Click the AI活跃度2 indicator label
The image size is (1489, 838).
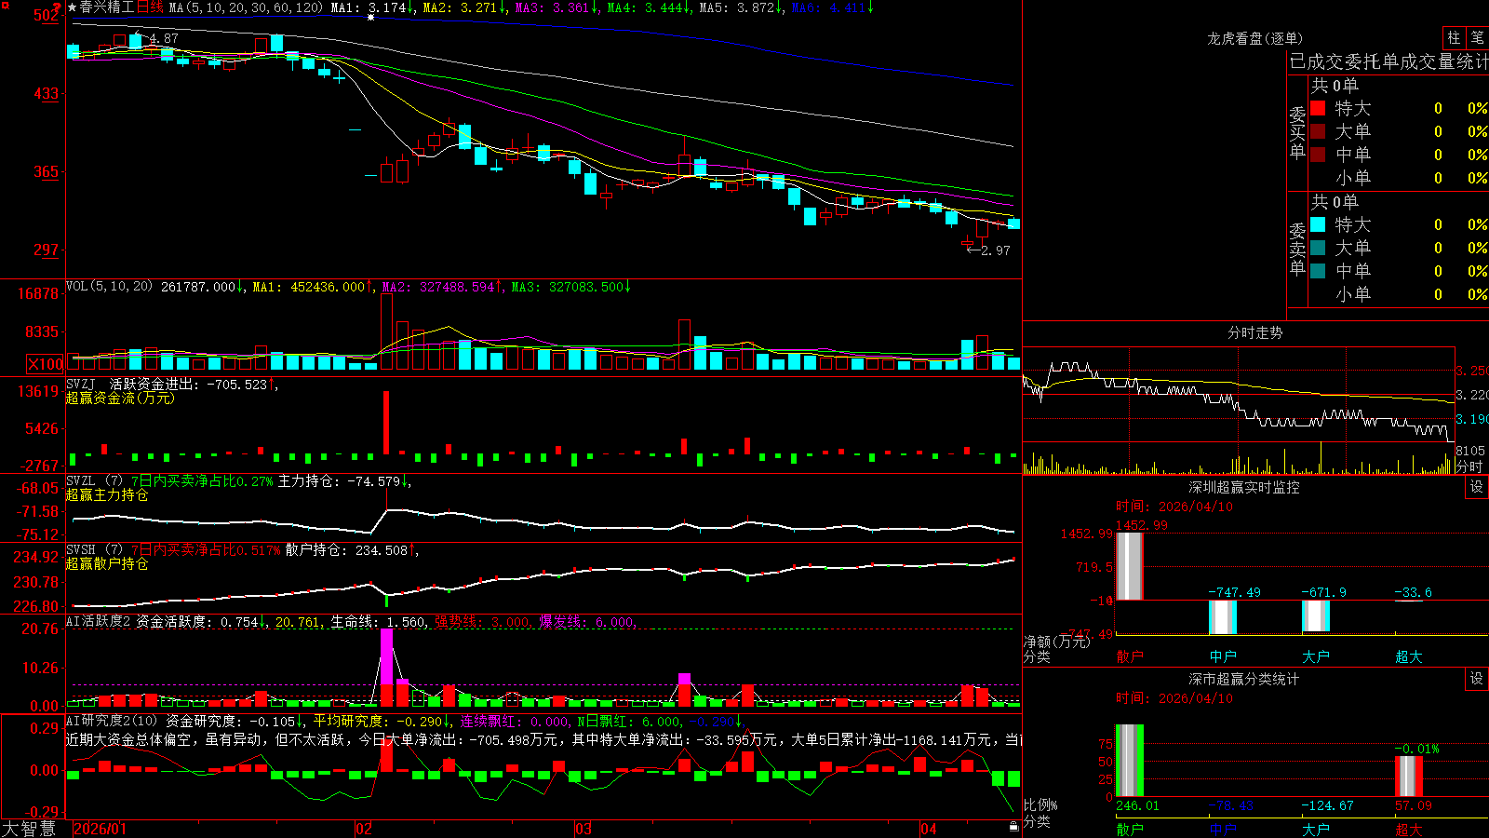(x=99, y=621)
